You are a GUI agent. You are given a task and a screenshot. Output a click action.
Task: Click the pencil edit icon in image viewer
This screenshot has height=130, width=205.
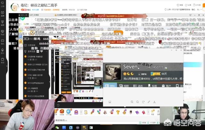coord(149,102)
